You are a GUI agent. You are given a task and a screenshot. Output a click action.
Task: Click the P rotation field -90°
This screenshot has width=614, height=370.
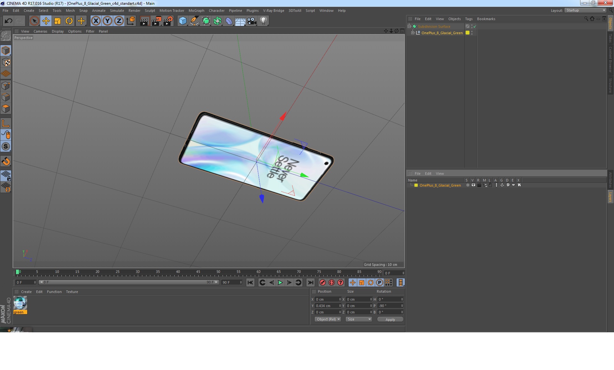pyautogui.click(x=390, y=306)
